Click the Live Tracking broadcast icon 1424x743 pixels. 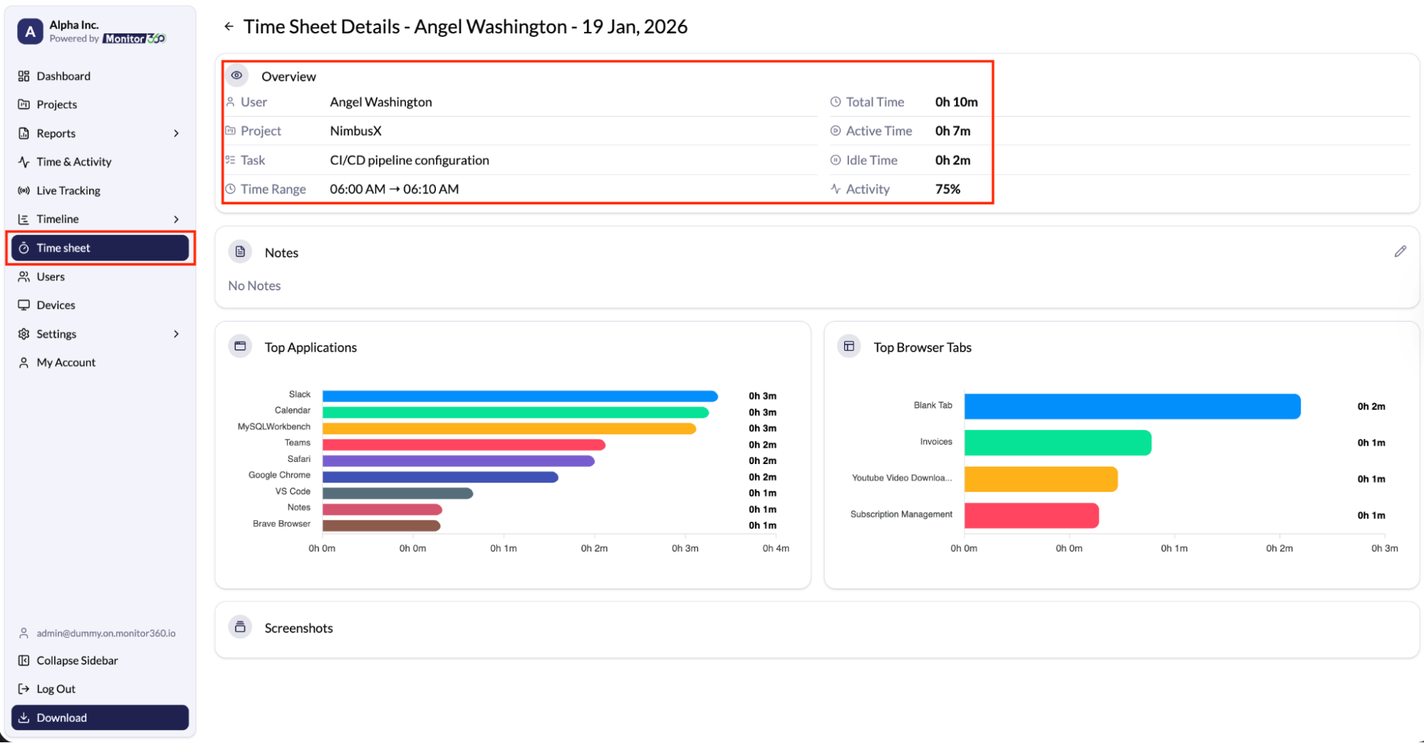pos(24,191)
